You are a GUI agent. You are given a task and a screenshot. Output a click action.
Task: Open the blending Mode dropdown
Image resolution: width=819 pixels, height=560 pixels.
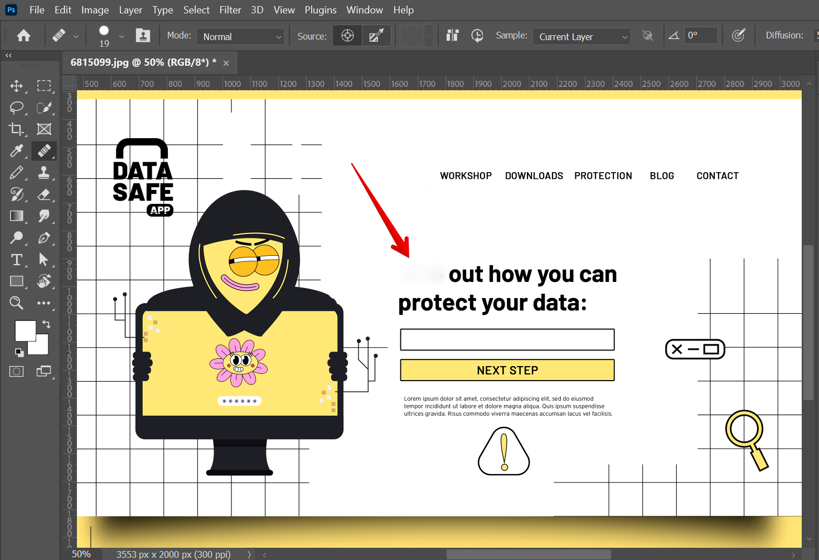[241, 36]
